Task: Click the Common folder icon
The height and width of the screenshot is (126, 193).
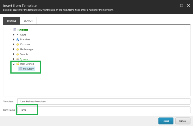Action: [18, 44]
